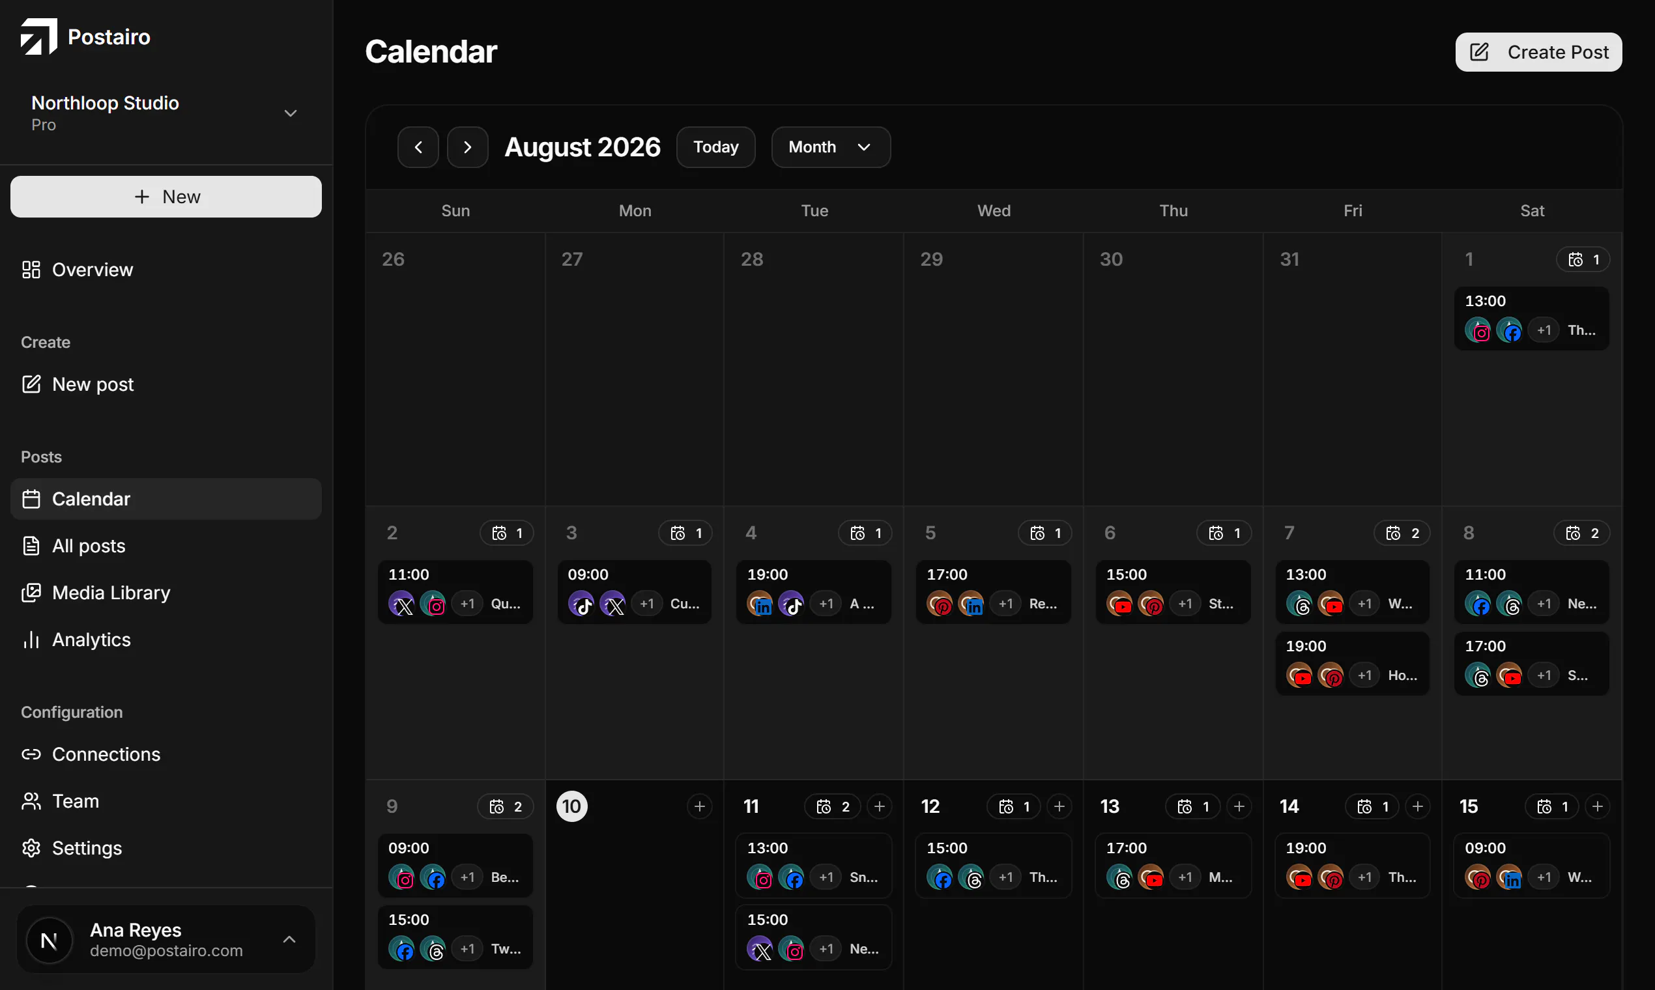The height and width of the screenshot is (990, 1655).
Task: Open Analytics in the sidebar
Action: pos(166,640)
